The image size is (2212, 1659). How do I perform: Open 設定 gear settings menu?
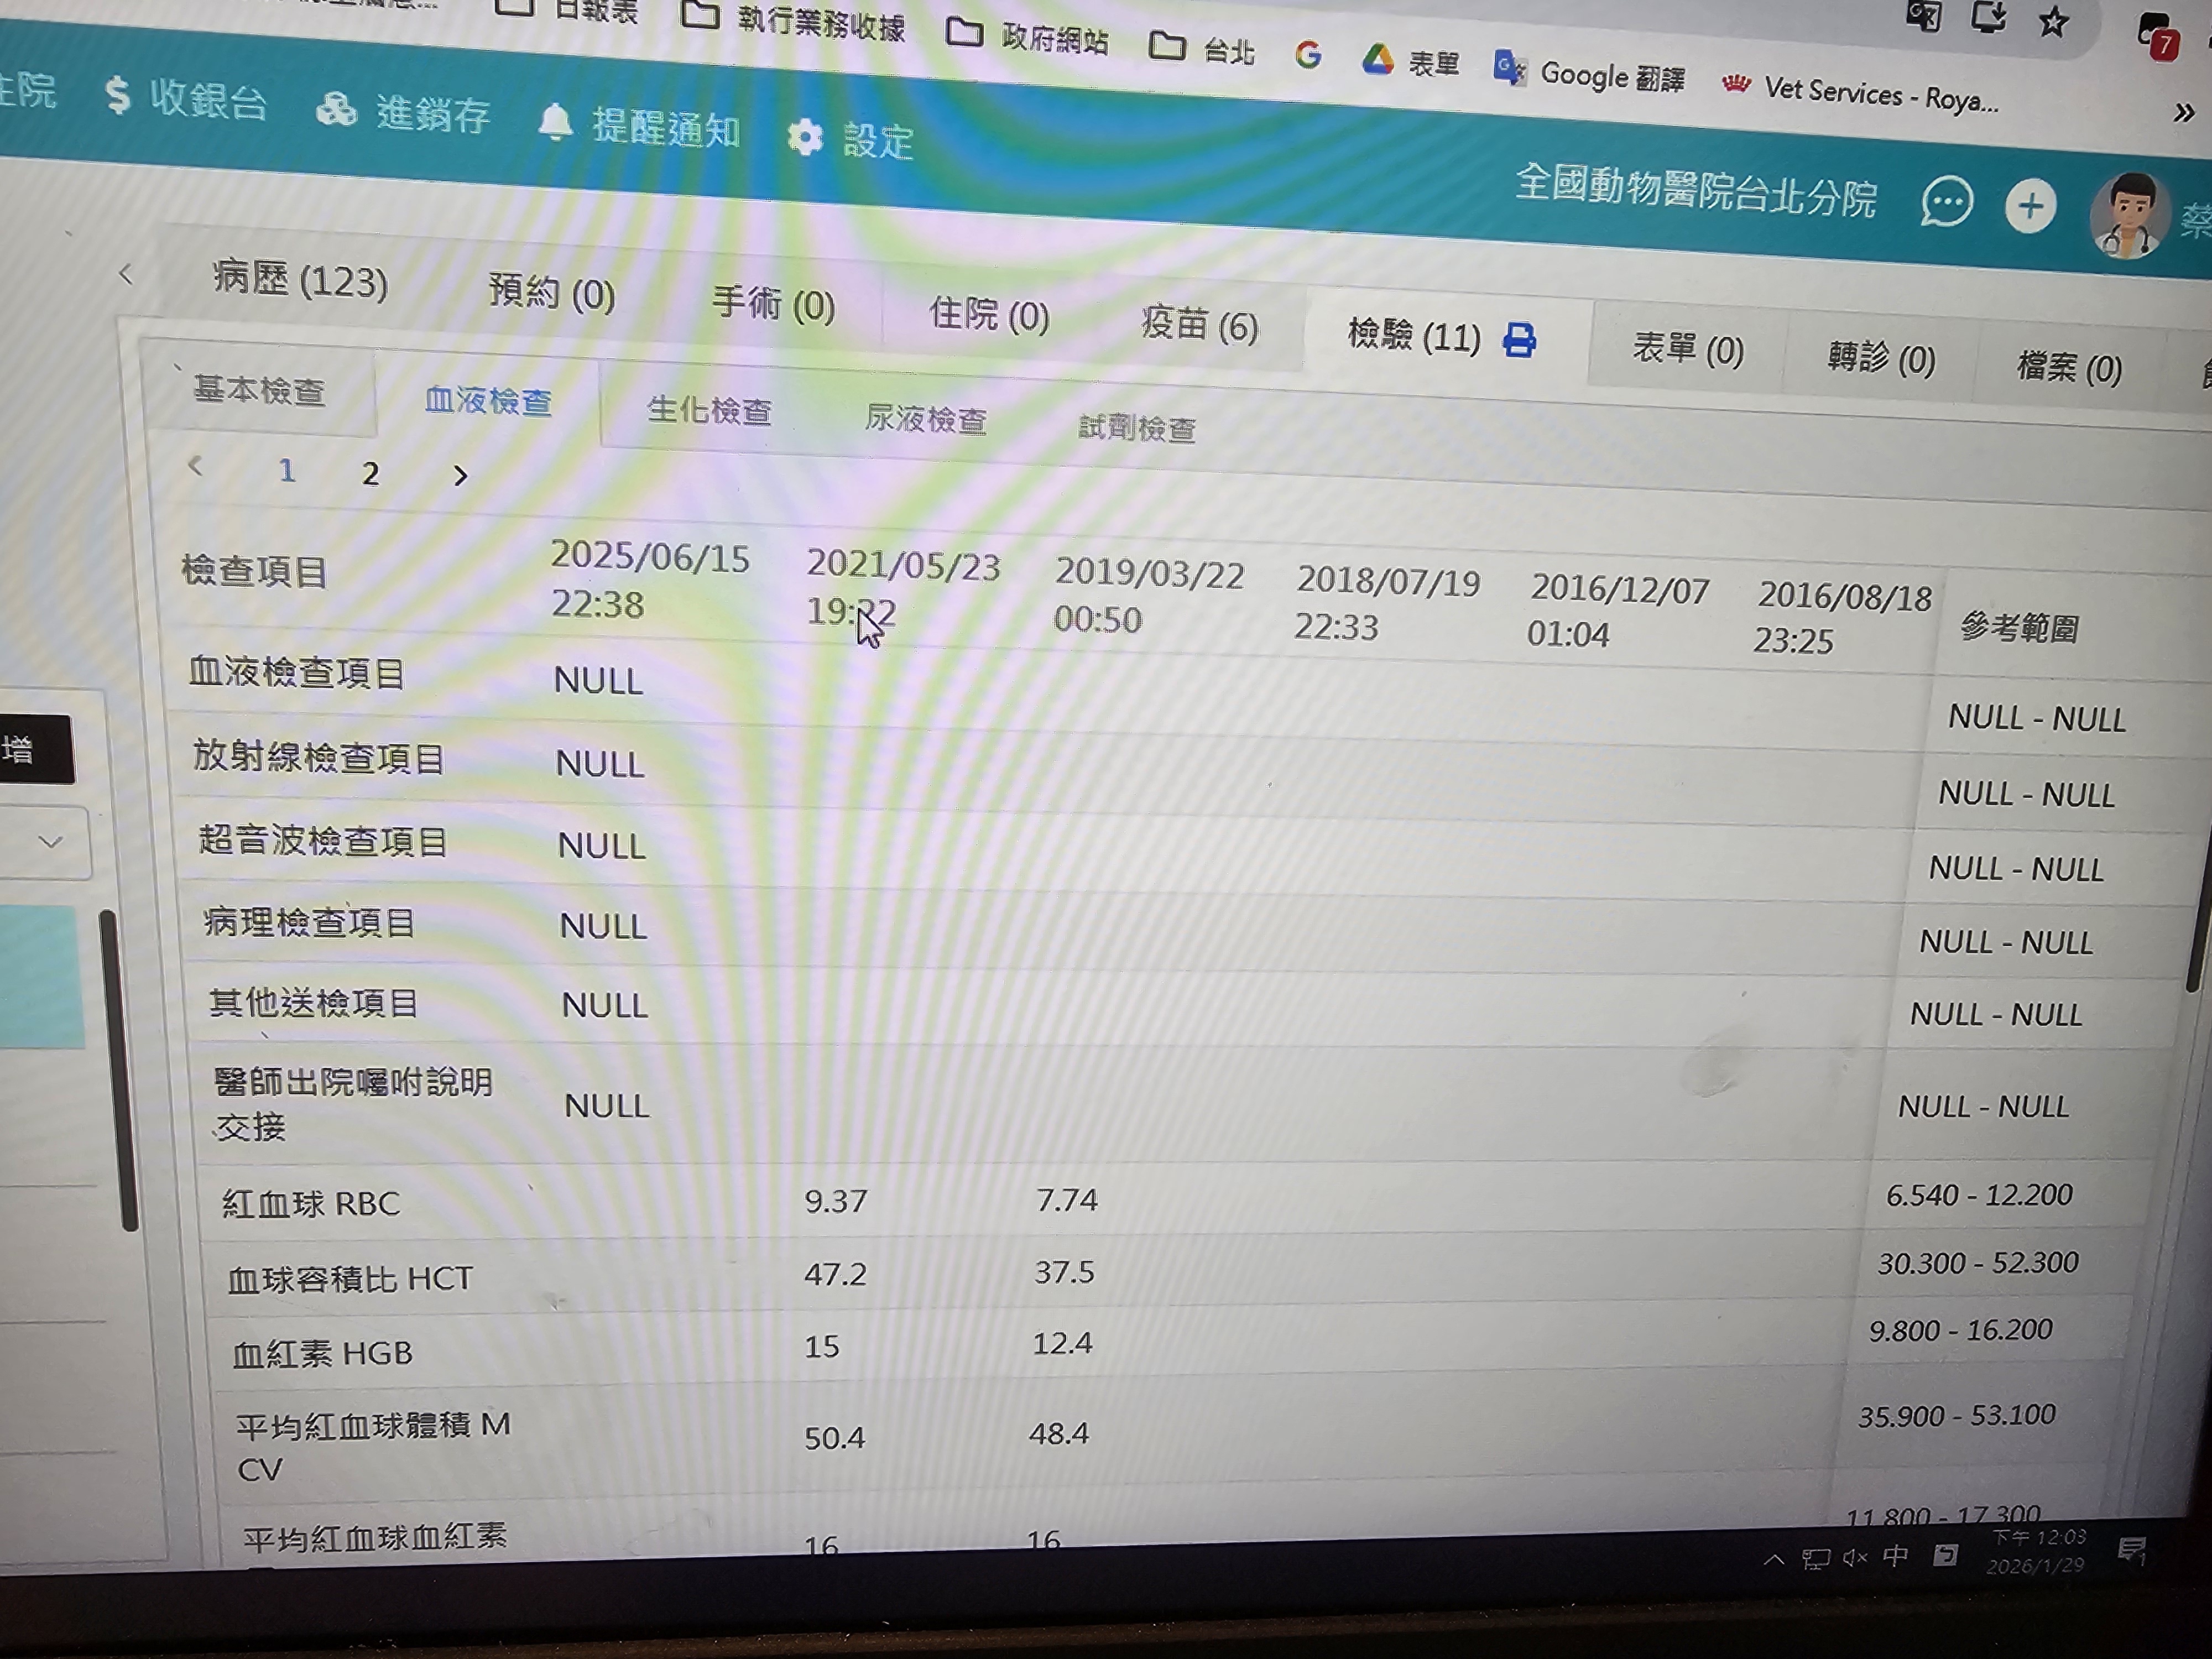pyautogui.click(x=850, y=139)
